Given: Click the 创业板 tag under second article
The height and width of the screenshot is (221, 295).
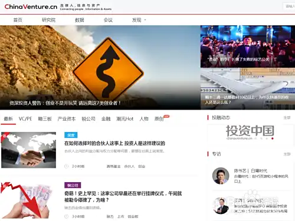Looking at the screenshot, I should [x=133, y=216].
